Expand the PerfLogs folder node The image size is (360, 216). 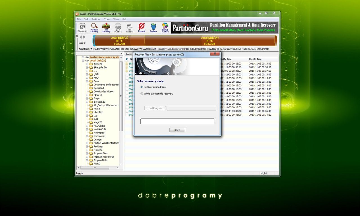pos(87,146)
